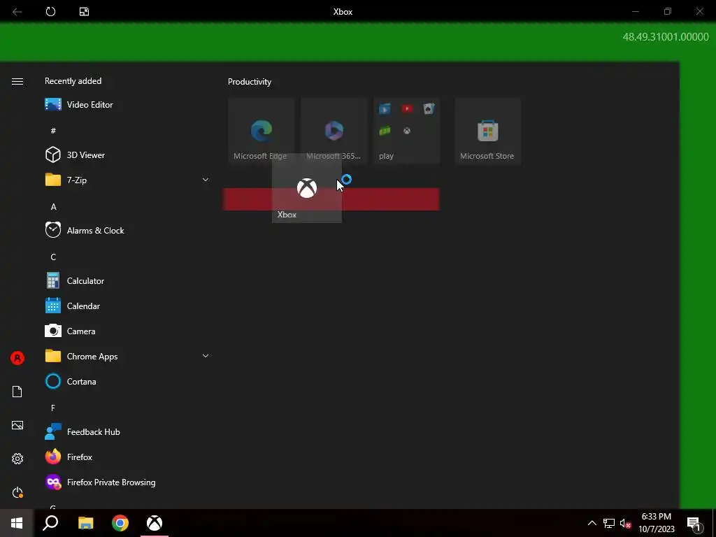The height and width of the screenshot is (537, 716).
Task: Open the user account icon
Action: 17,358
